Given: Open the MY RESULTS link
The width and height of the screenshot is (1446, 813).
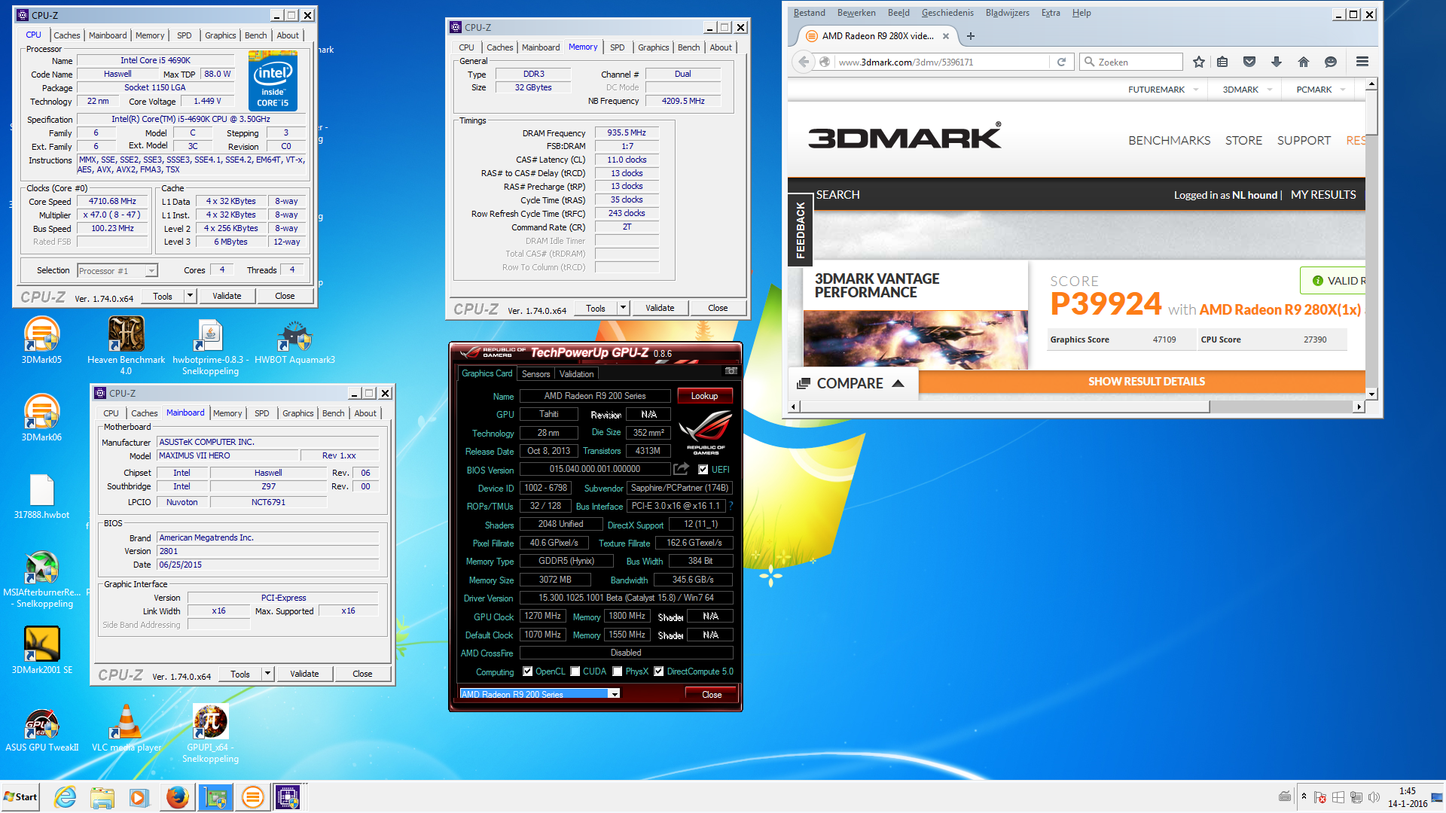Looking at the screenshot, I should click(1323, 195).
